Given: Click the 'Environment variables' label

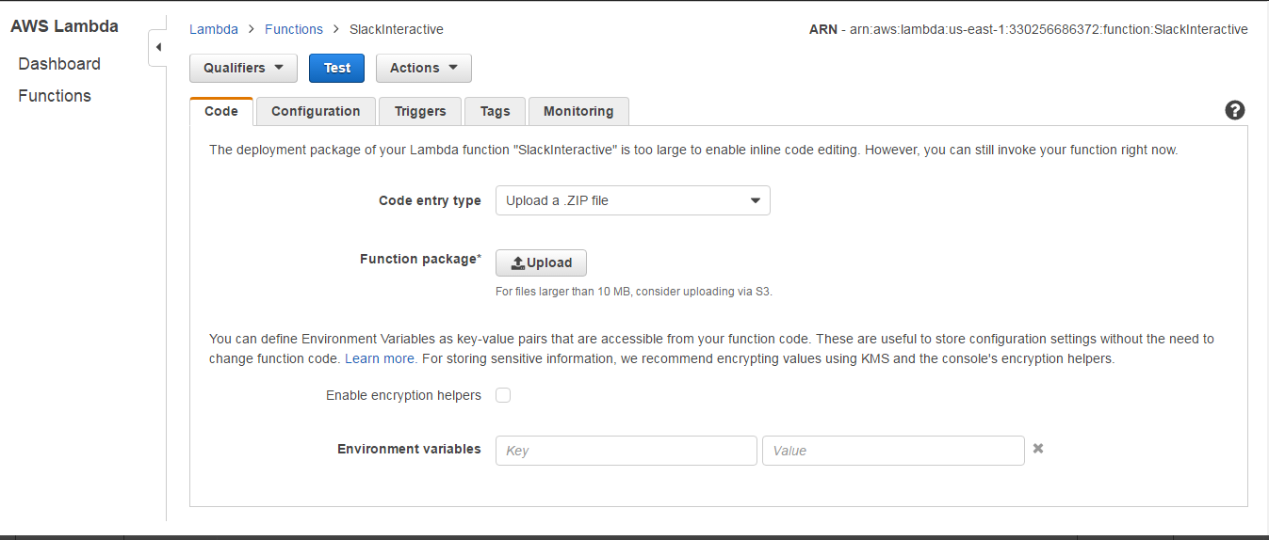Looking at the screenshot, I should pos(409,449).
